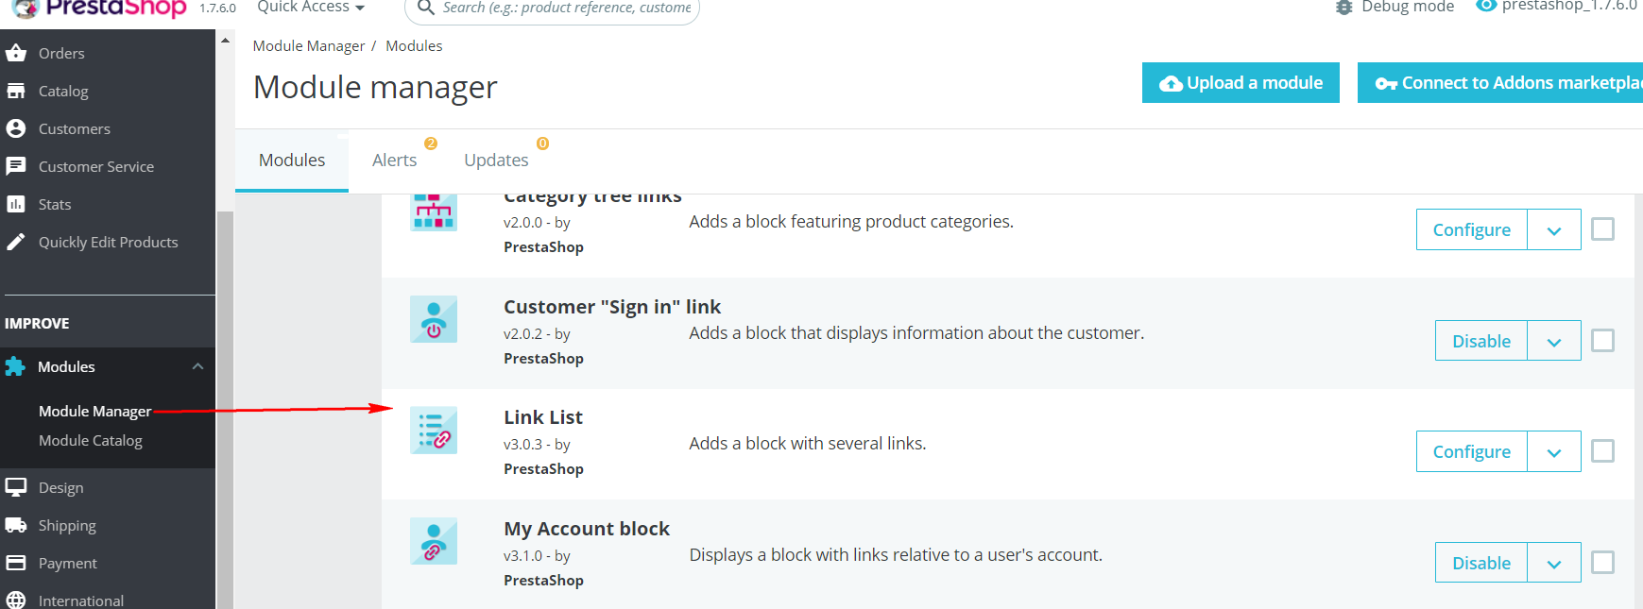Click the My Account block module icon

434,541
